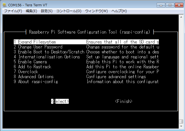Select the 2 Change User Password entry
The image size is (185, 131).
[x=86, y=47]
